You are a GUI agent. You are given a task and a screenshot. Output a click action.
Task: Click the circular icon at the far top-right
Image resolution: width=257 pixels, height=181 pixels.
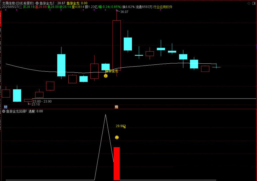254,3
